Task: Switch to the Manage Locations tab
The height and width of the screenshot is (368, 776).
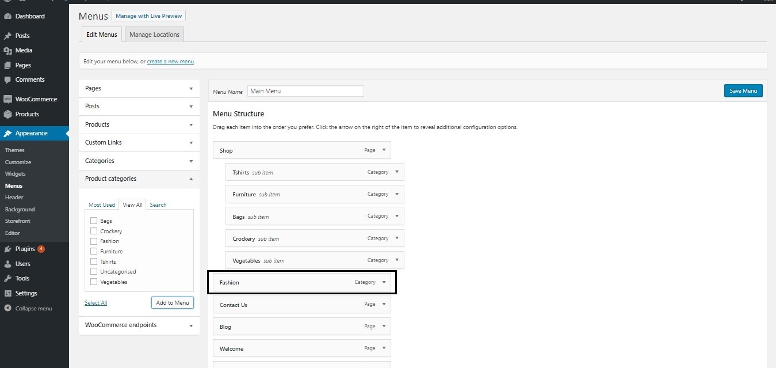Action: tap(154, 34)
